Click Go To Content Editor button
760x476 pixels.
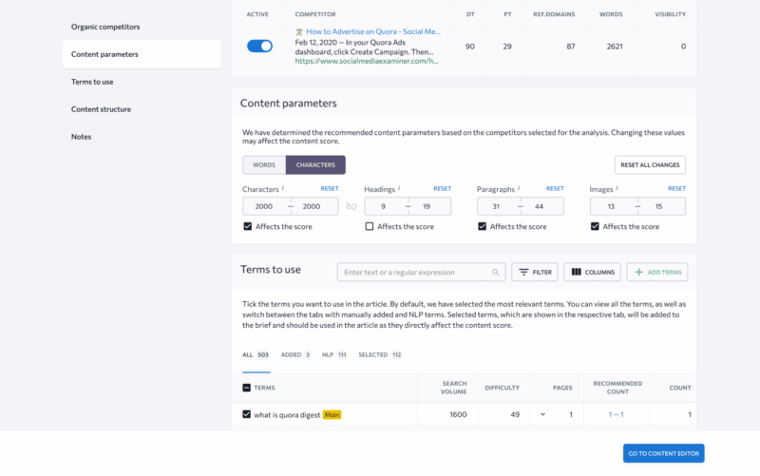click(x=664, y=454)
